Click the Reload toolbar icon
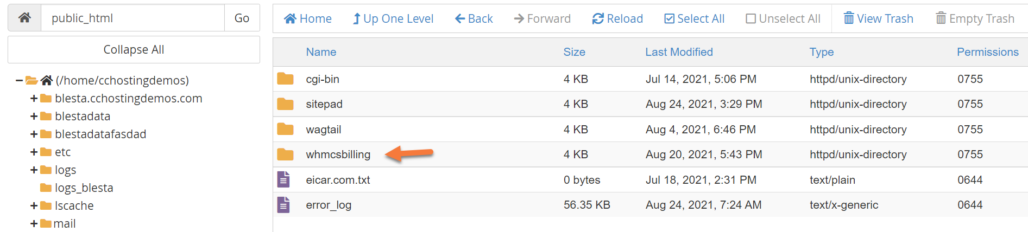The height and width of the screenshot is (232, 1028). point(598,19)
